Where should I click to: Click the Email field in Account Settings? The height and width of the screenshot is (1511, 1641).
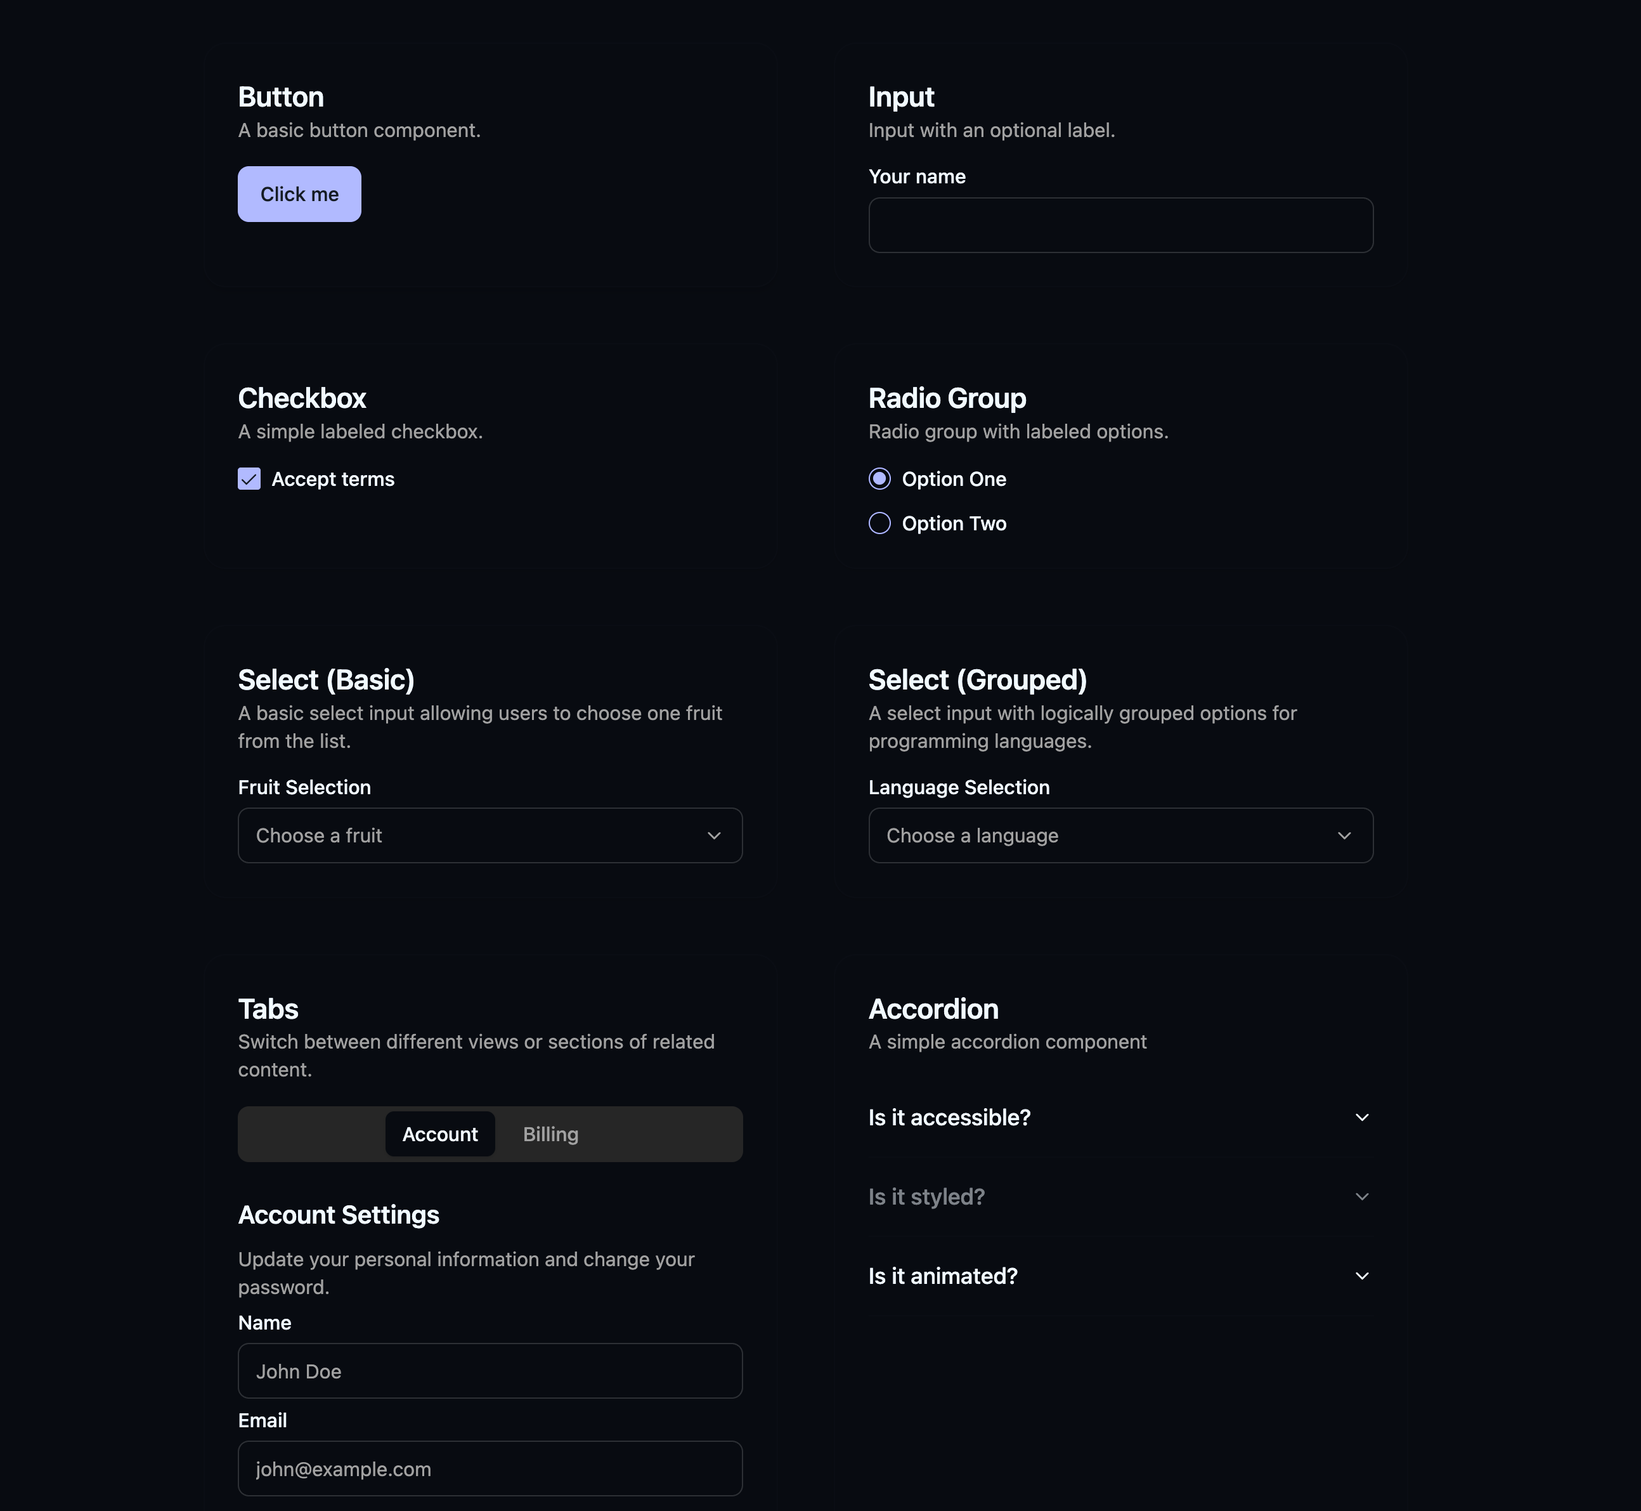[490, 1468]
